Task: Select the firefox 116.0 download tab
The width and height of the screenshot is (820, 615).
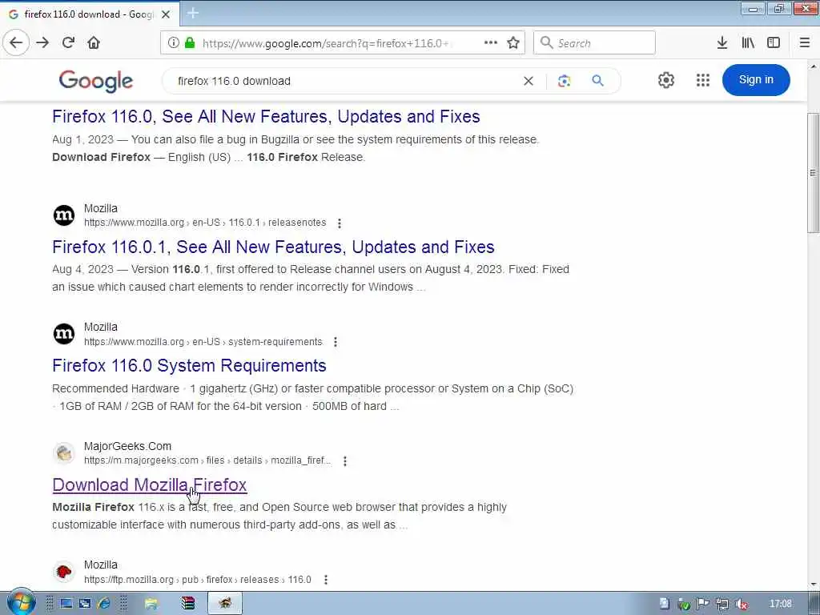Action: coord(90,14)
